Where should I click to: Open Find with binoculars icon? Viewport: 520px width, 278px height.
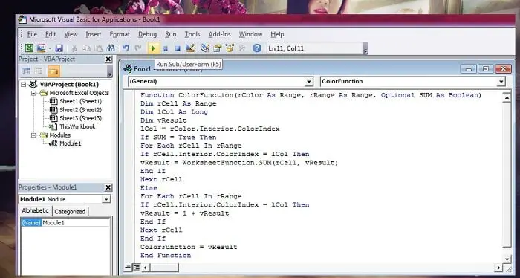111,48
